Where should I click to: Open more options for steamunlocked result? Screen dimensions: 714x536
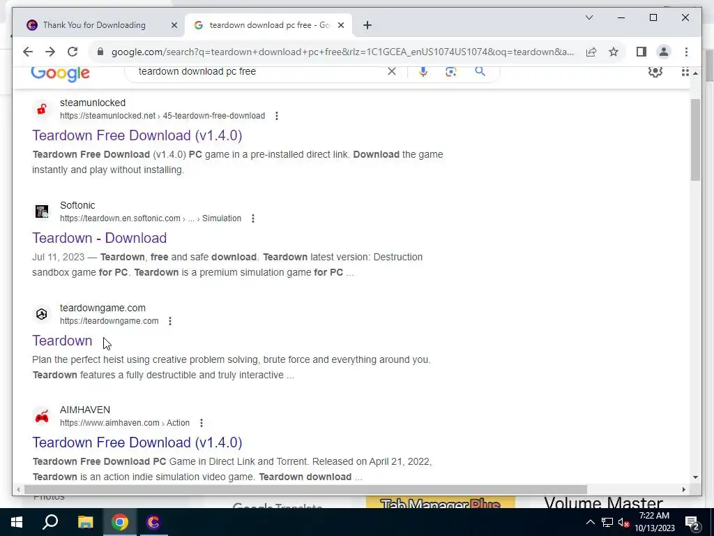[x=276, y=116]
